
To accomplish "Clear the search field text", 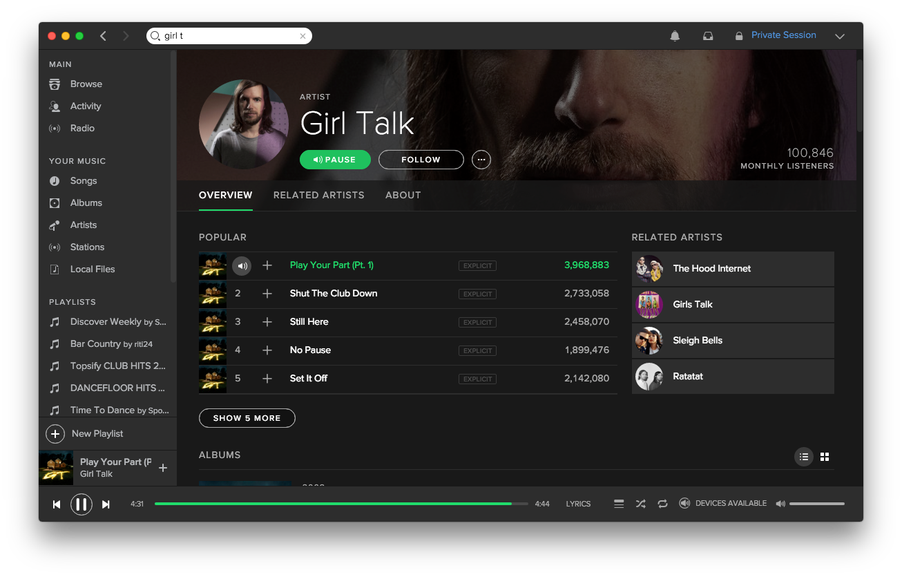I will point(303,36).
